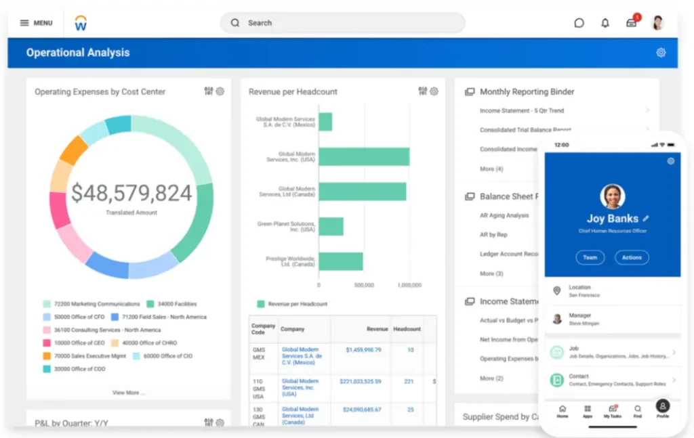Screen dimensions: 694x438
Task: Click the Contact icon on phone
Action: point(557,380)
